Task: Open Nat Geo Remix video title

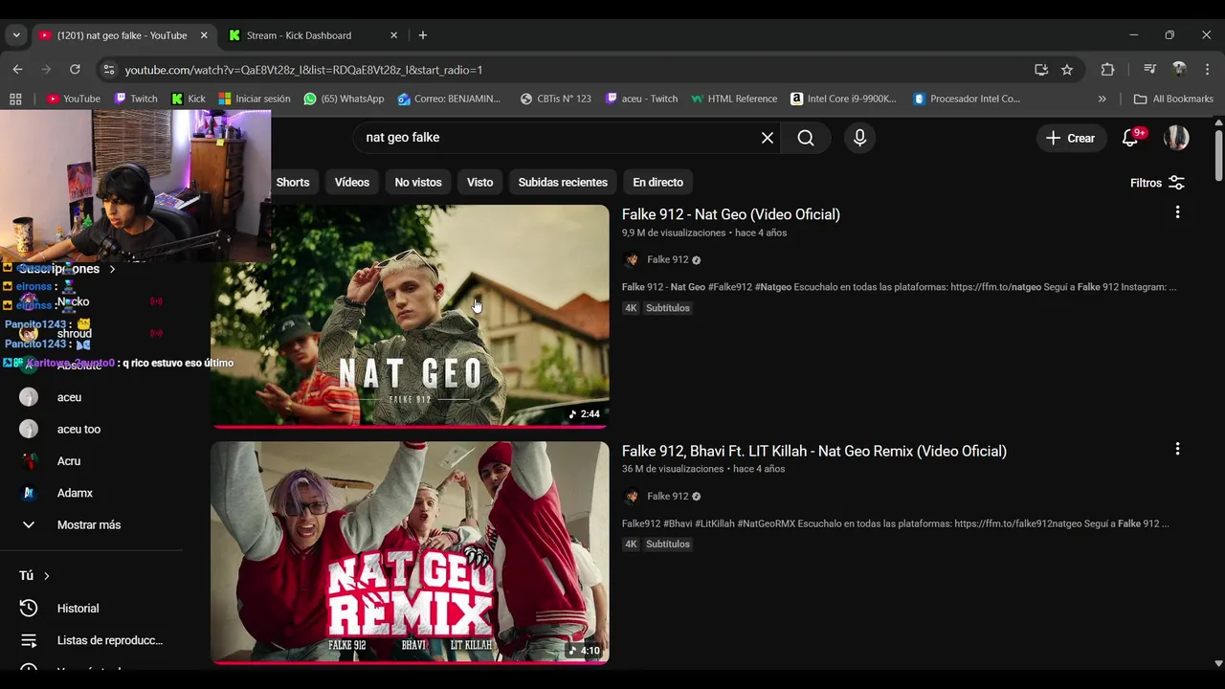Action: (814, 451)
